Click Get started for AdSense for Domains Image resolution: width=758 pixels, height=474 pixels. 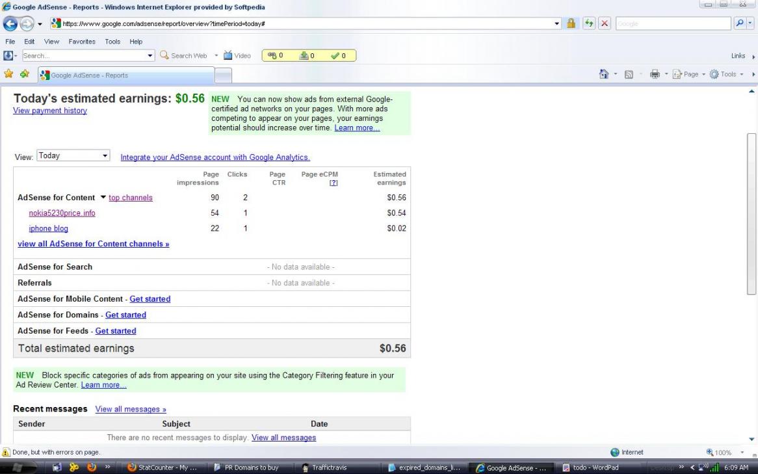[x=125, y=315]
